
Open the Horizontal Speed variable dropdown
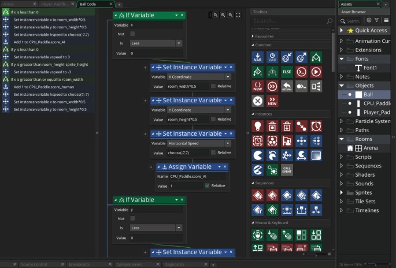[199, 143]
